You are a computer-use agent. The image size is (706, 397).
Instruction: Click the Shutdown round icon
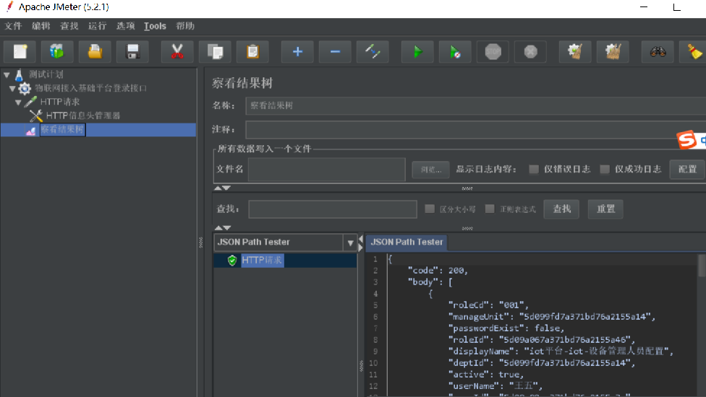point(530,52)
